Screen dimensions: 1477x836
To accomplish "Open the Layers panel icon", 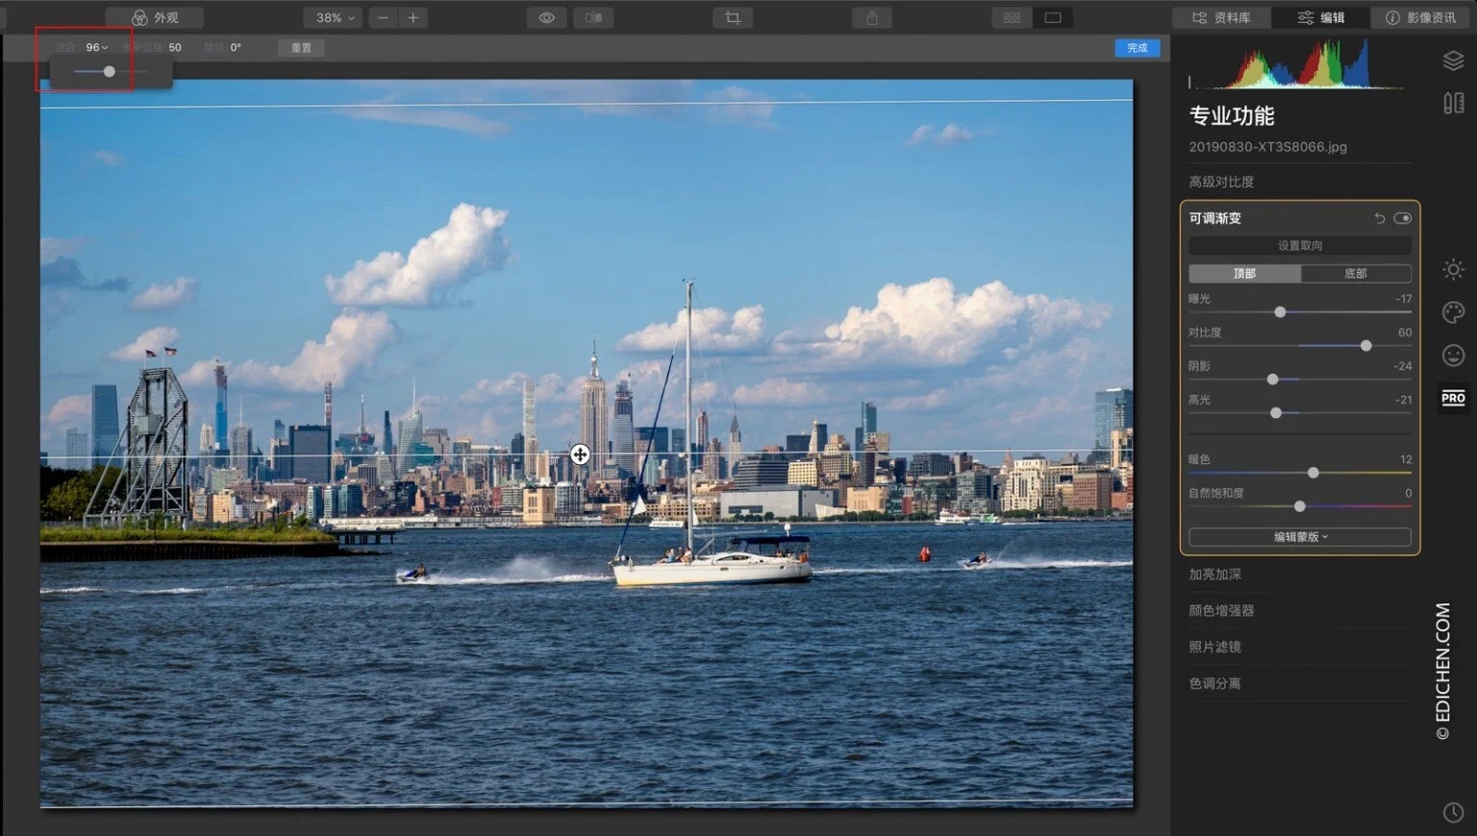I will point(1453,61).
